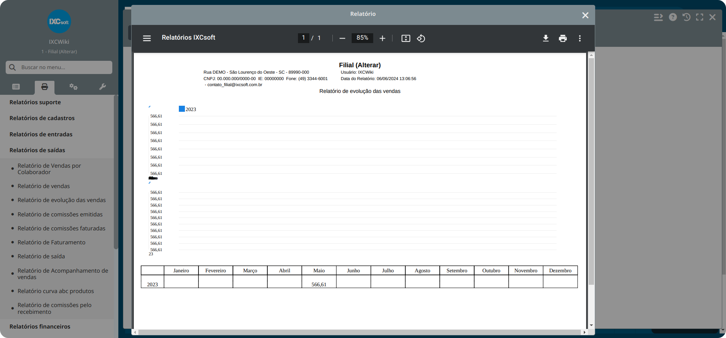Collapse Relatórios de saídas section

(x=37, y=150)
